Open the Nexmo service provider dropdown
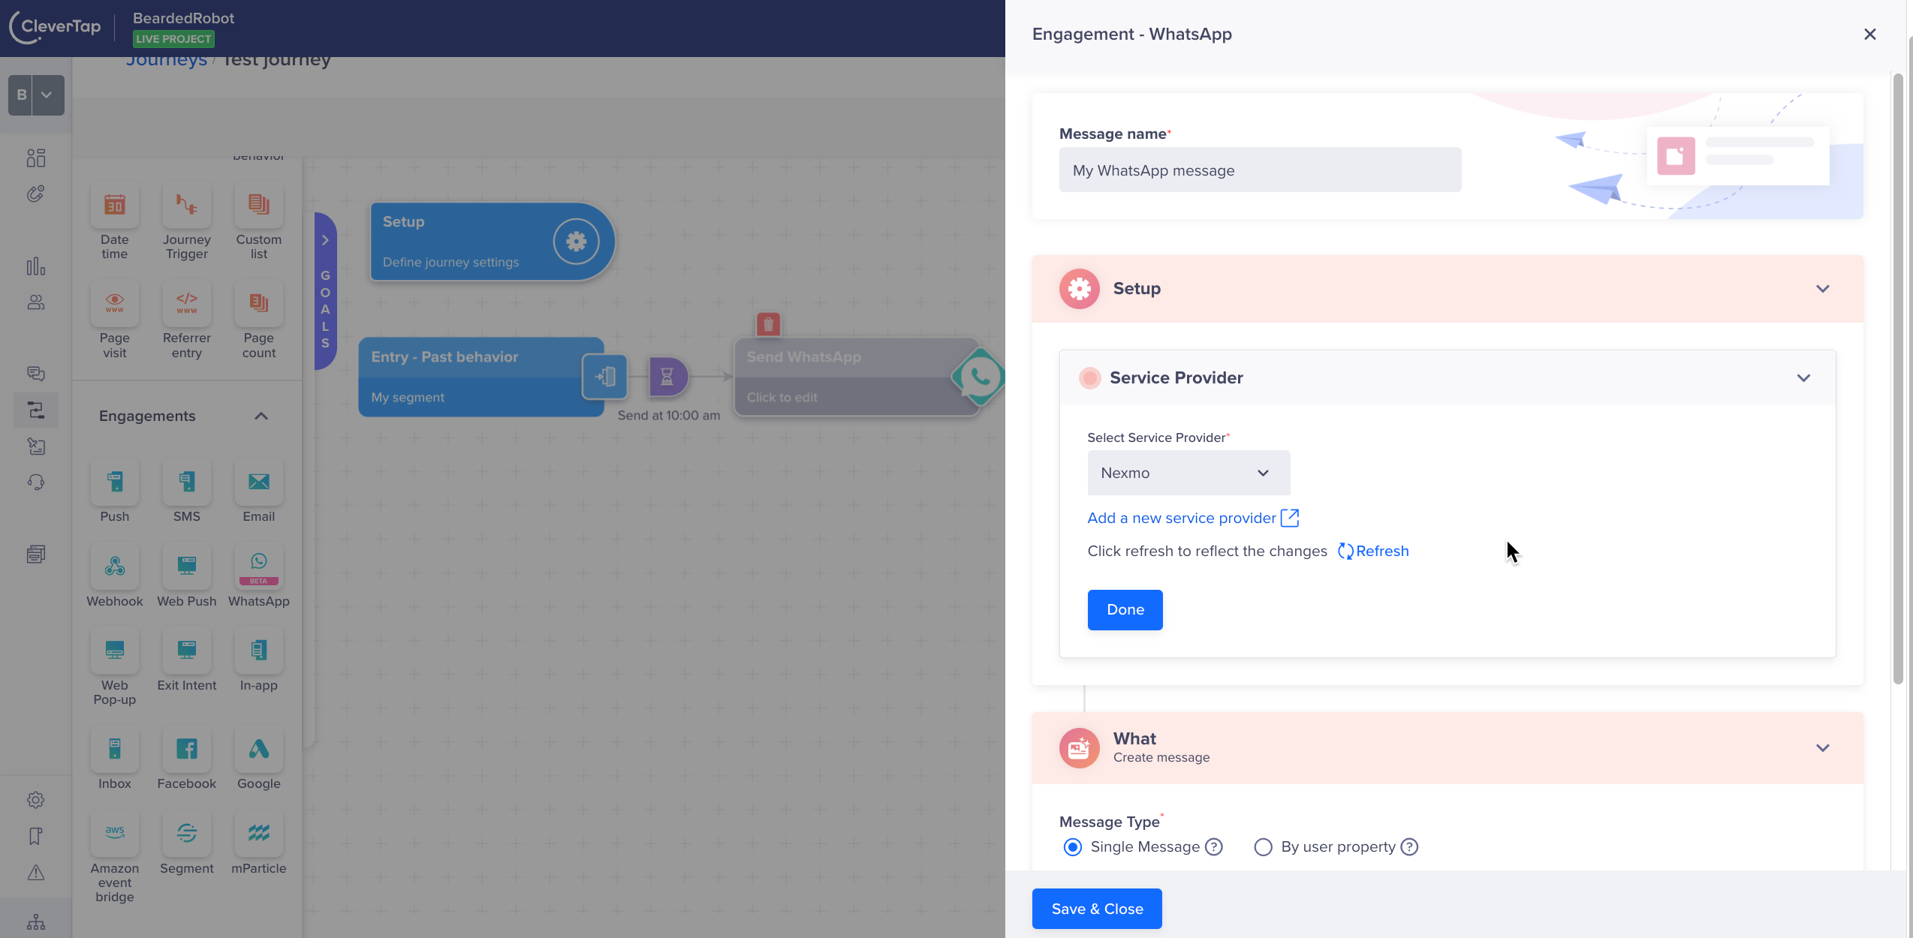This screenshot has height=938, width=1913. tap(1188, 474)
